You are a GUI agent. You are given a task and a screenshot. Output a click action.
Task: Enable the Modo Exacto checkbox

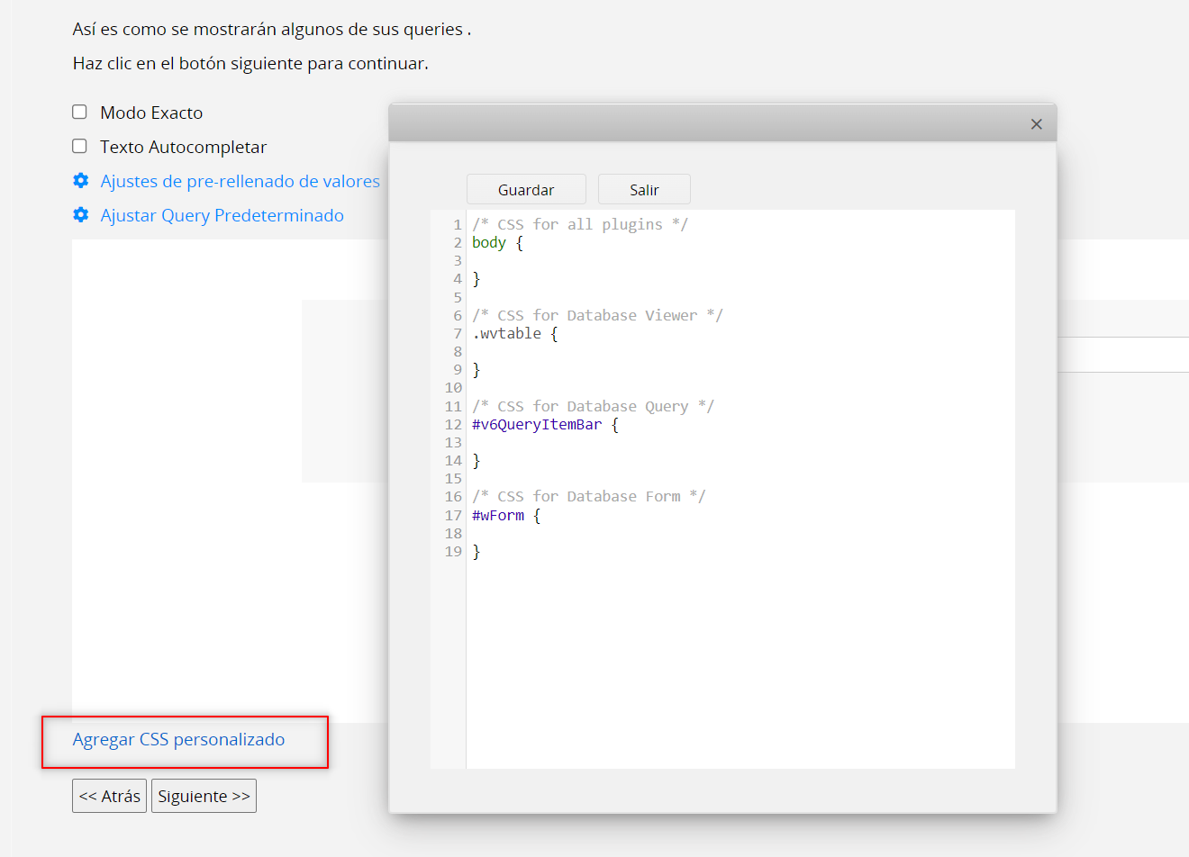80,113
